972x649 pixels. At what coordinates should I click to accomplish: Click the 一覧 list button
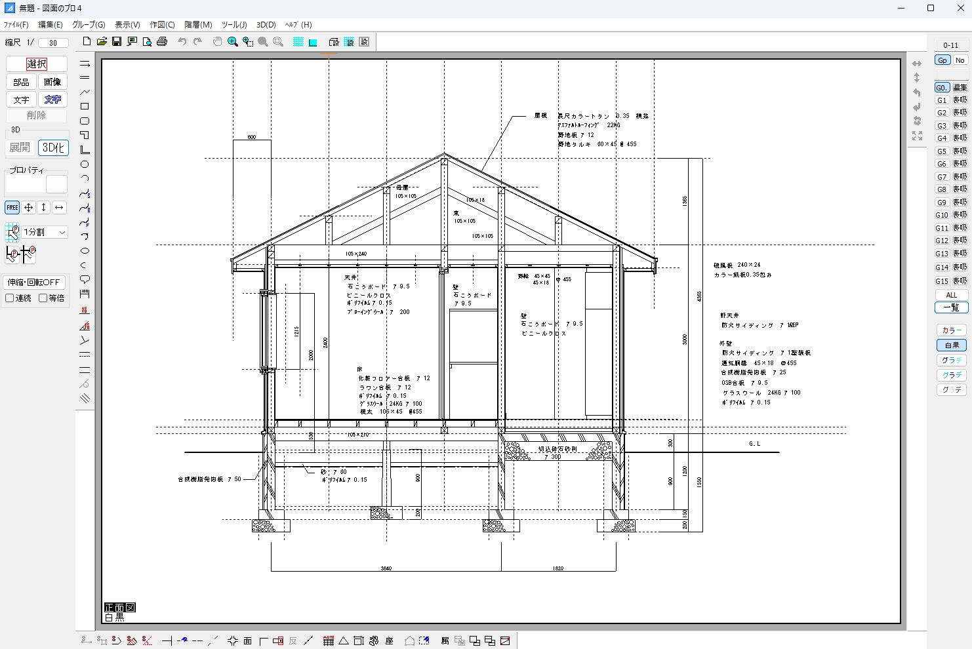point(951,307)
